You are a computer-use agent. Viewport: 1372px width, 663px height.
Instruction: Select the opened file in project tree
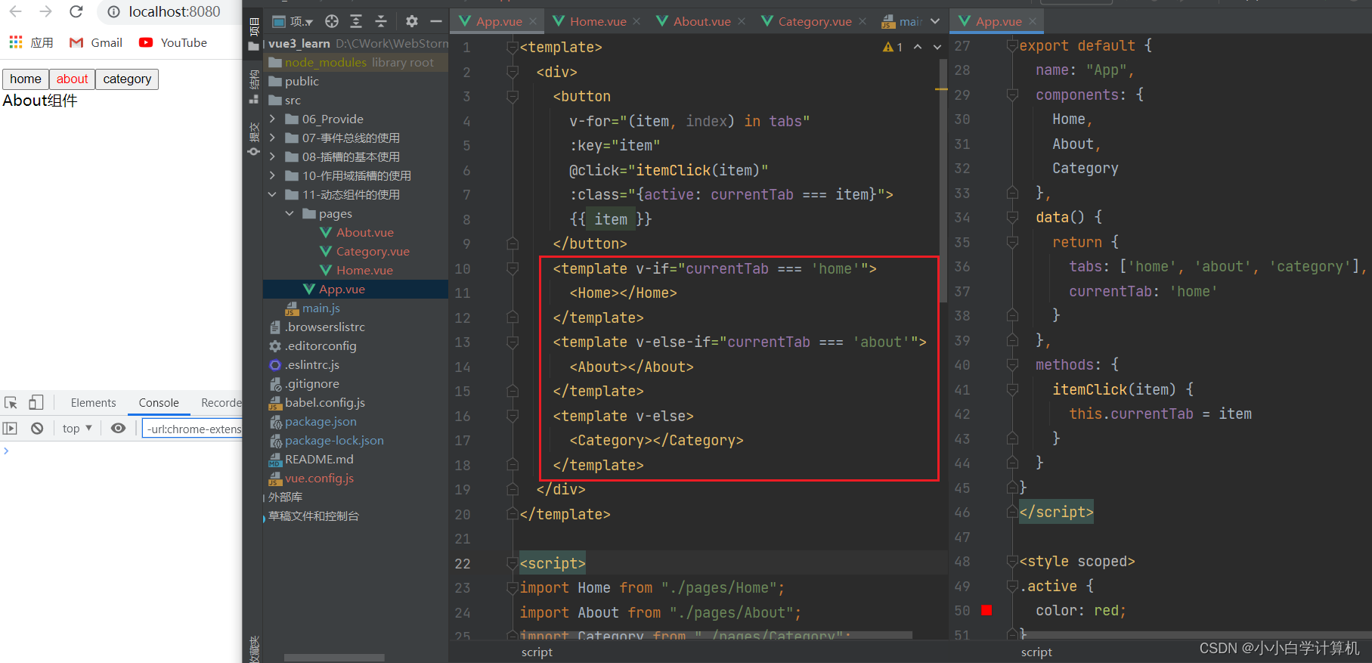pyautogui.click(x=332, y=21)
